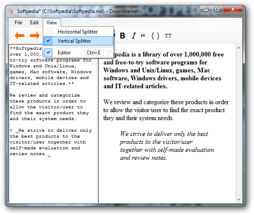
Task: Click the DownMarker app icon in title bar
Action: click(11, 11)
